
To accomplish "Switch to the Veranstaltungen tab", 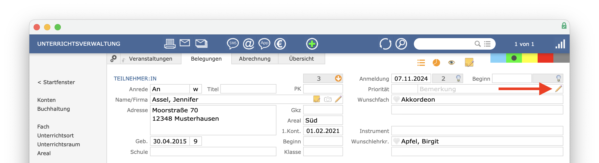I will (151, 59).
